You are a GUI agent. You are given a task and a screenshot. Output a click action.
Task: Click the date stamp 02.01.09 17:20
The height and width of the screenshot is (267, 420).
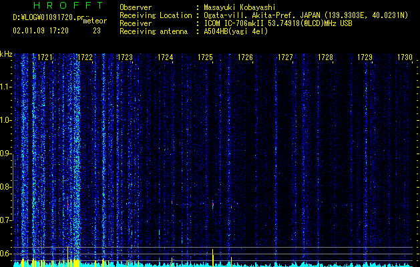tap(41, 31)
